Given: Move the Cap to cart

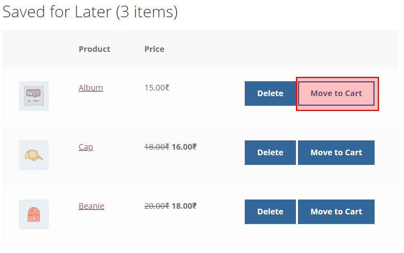Looking at the screenshot, I should pyautogui.click(x=336, y=153).
